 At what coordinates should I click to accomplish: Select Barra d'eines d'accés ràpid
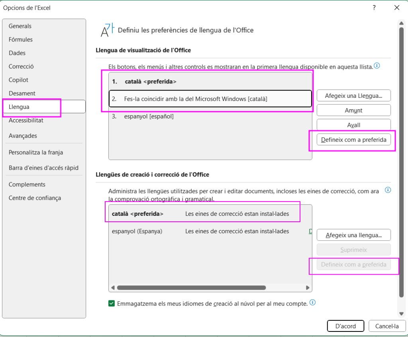click(43, 168)
